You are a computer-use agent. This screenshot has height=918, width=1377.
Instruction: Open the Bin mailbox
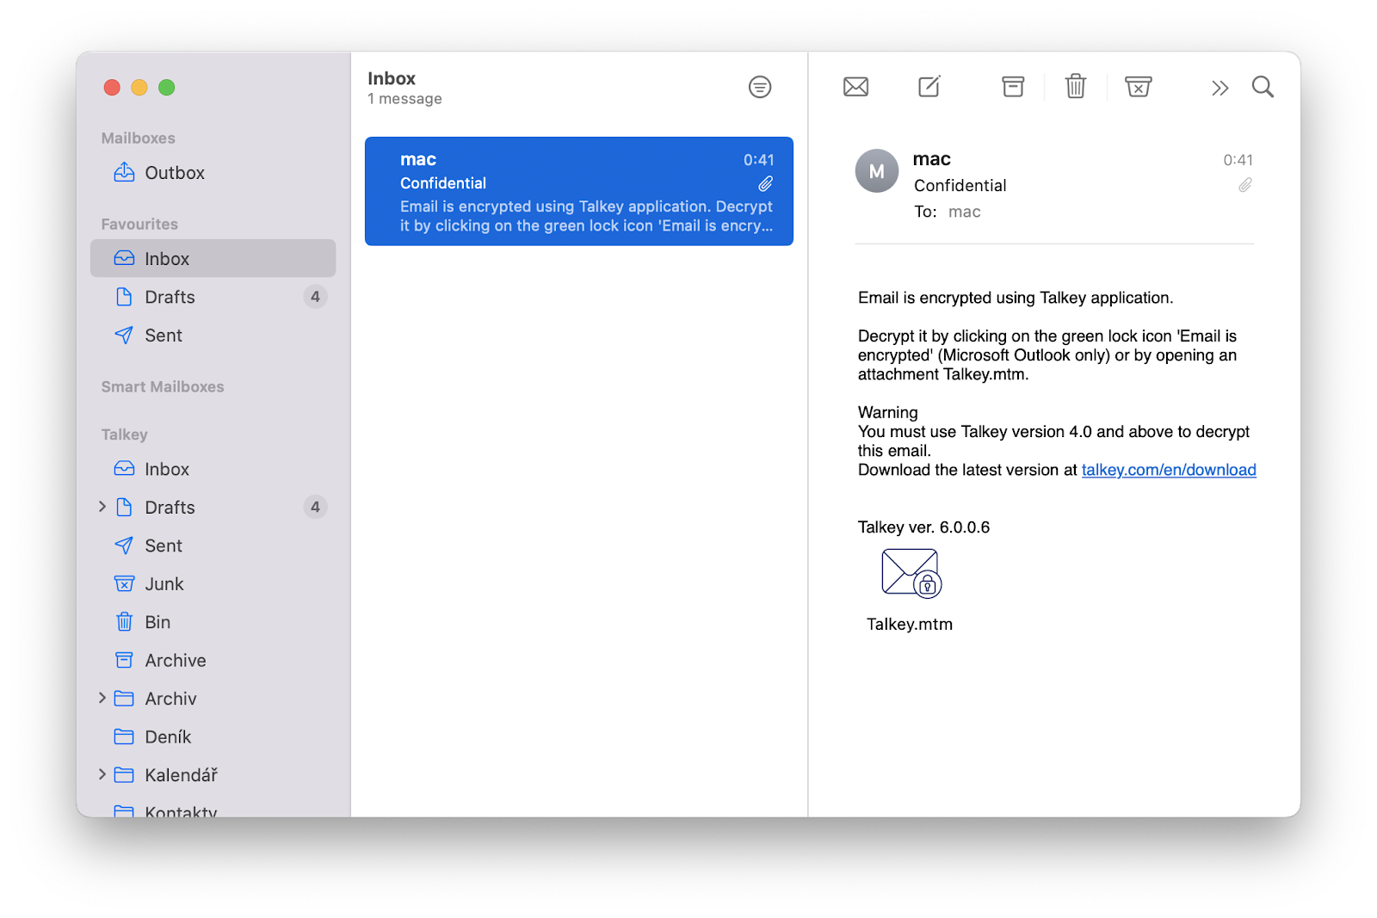click(213, 622)
